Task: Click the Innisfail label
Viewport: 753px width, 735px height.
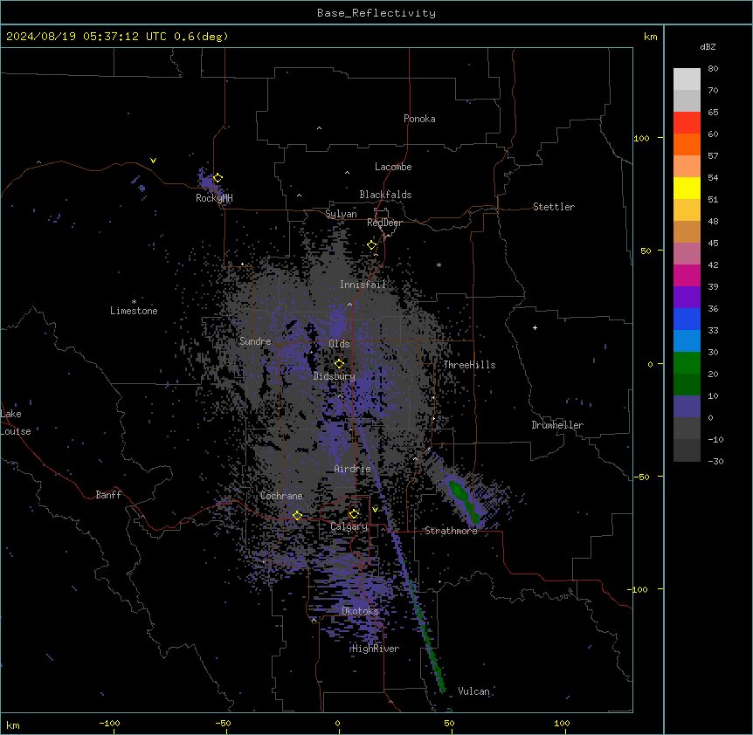Action: [363, 285]
